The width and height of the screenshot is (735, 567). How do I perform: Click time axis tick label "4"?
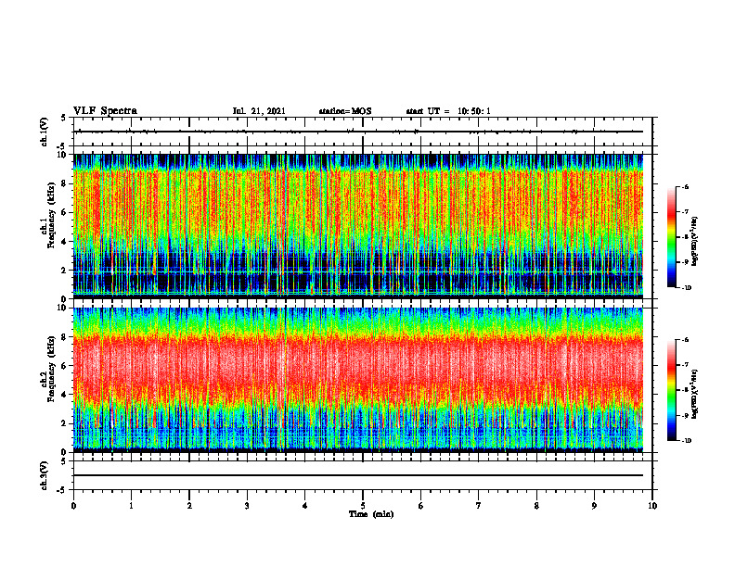(305, 506)
